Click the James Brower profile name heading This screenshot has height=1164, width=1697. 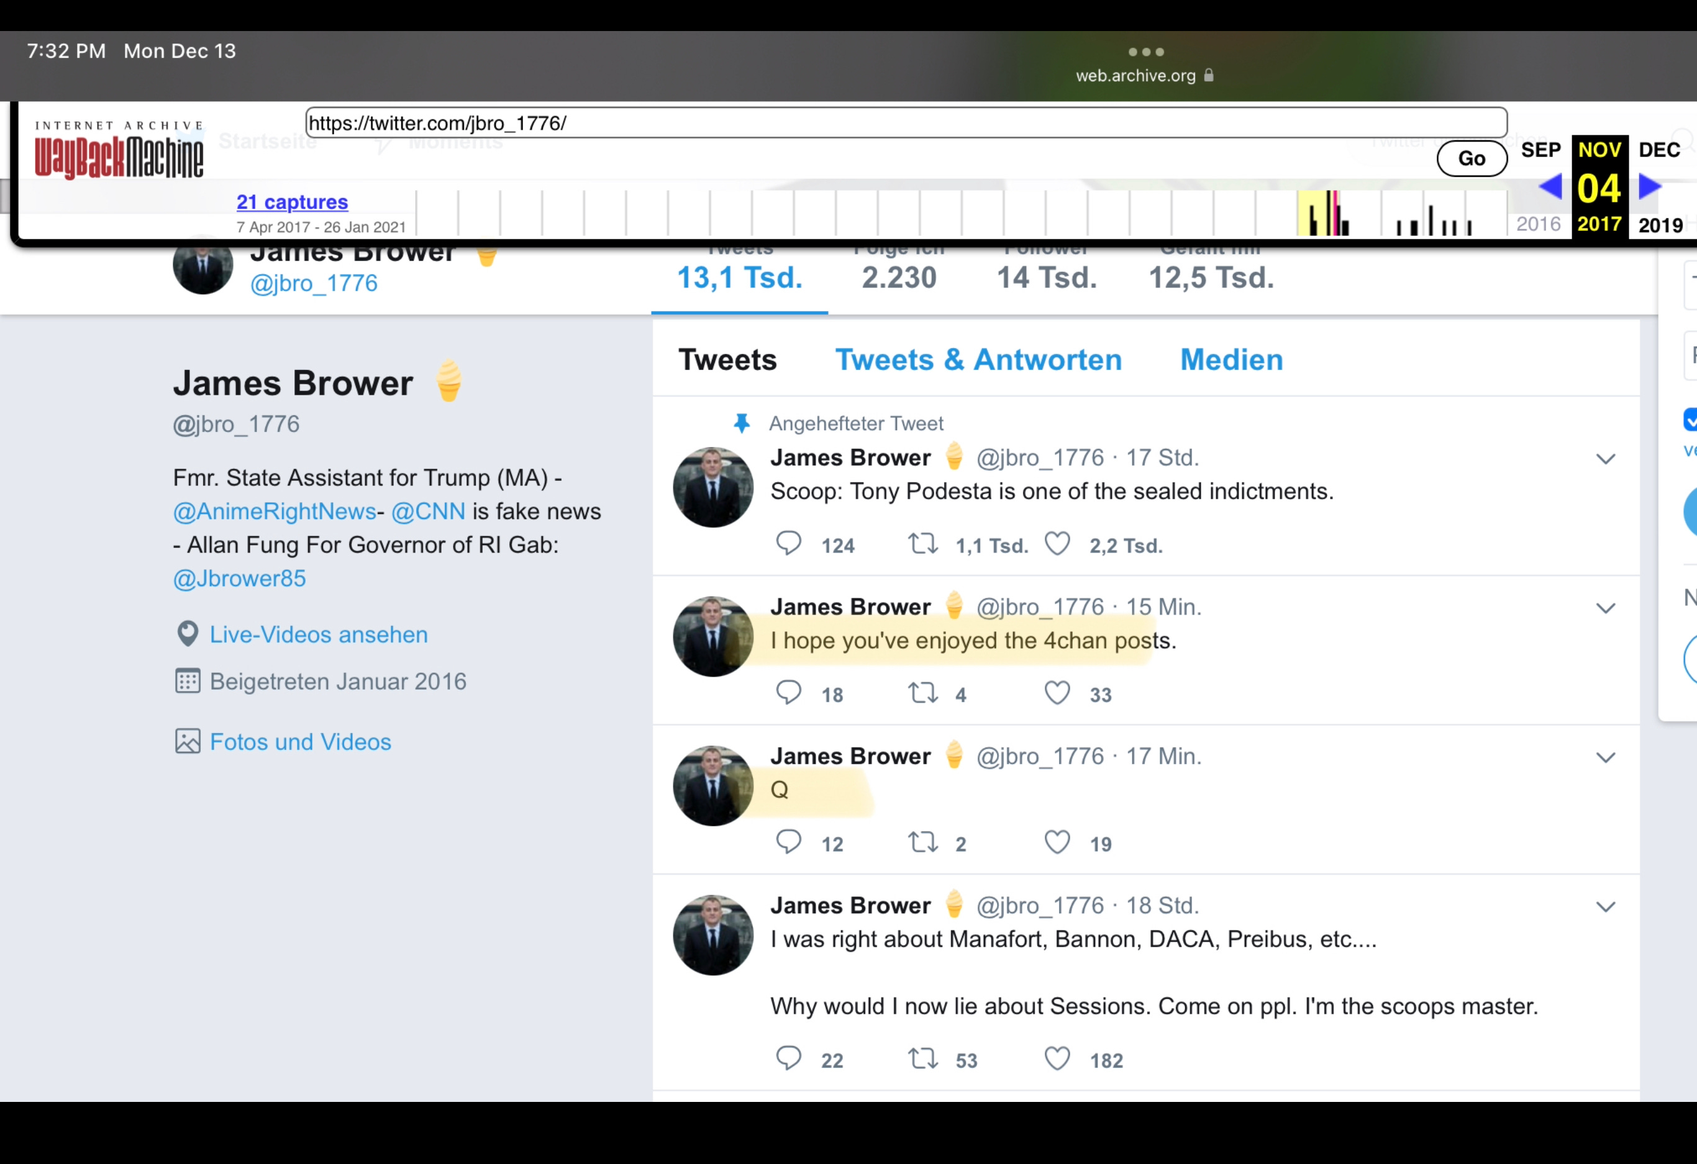click(x=293, y=383)
